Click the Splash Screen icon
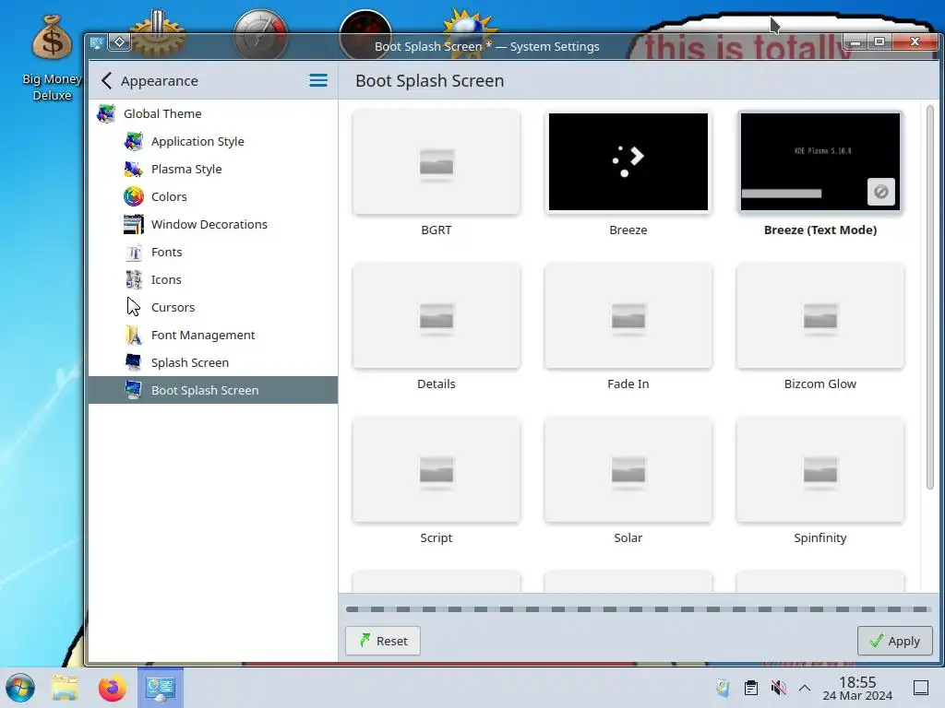The image size is (945, 708). [134, 362]
